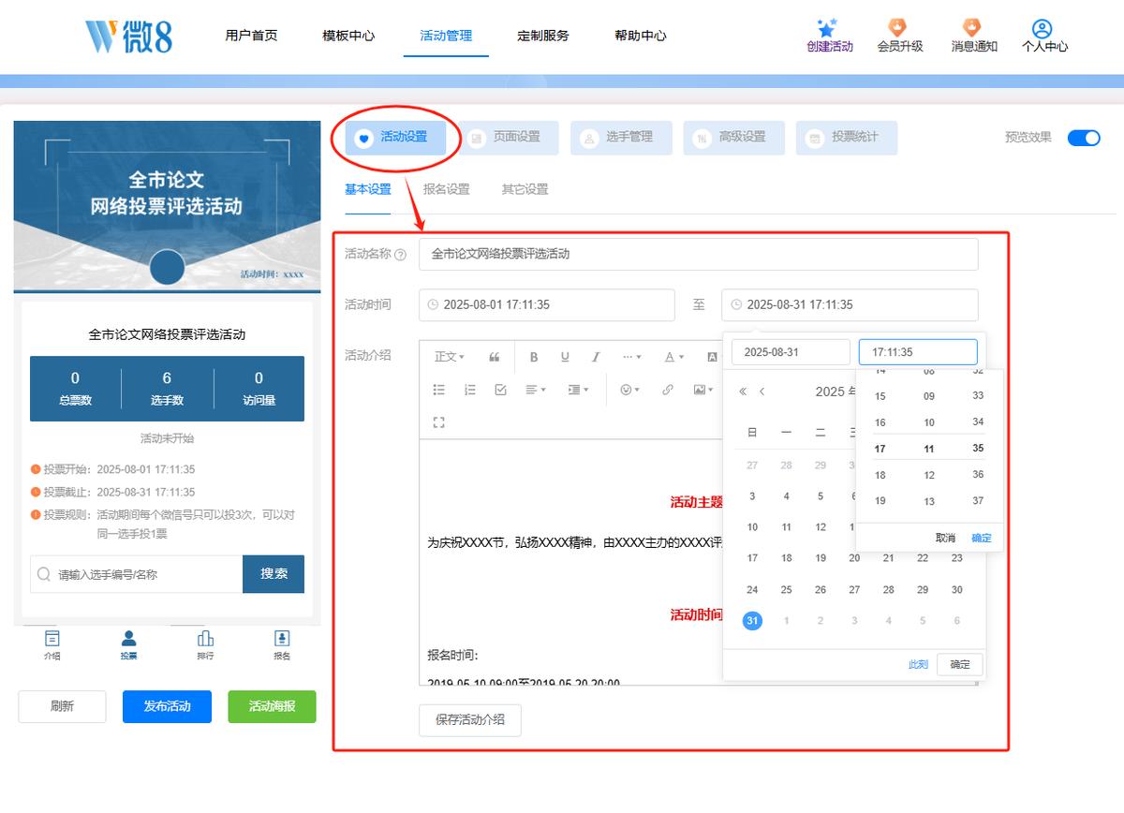Switch to the 选手管理 tab
1124x813 pixels.
(x=621, y=138)
